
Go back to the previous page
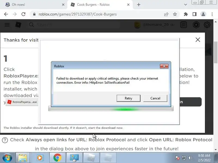[x=6, y=14]
